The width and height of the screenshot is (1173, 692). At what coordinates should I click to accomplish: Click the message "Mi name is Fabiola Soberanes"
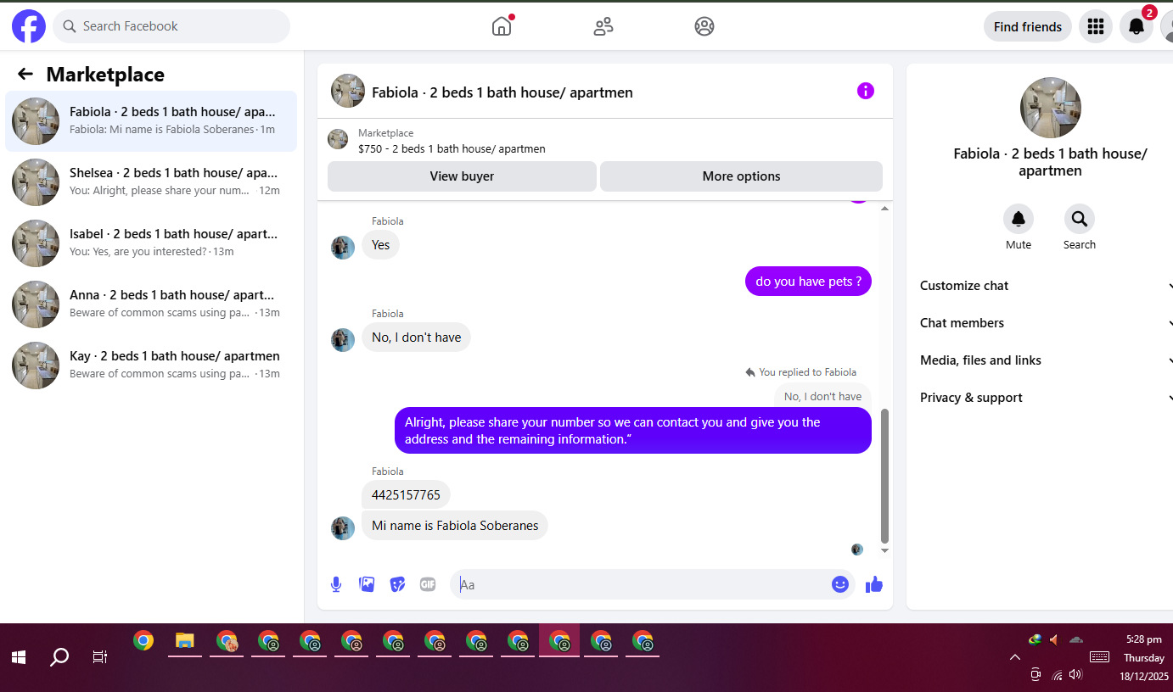point(455,526)
